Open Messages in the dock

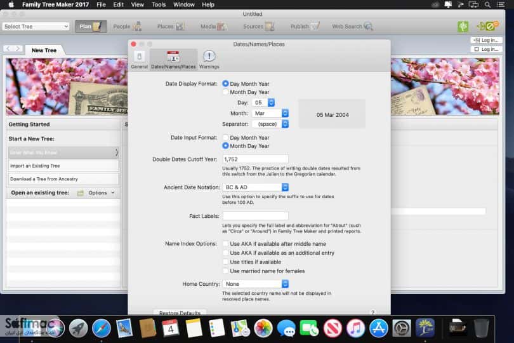click(286, 328)
